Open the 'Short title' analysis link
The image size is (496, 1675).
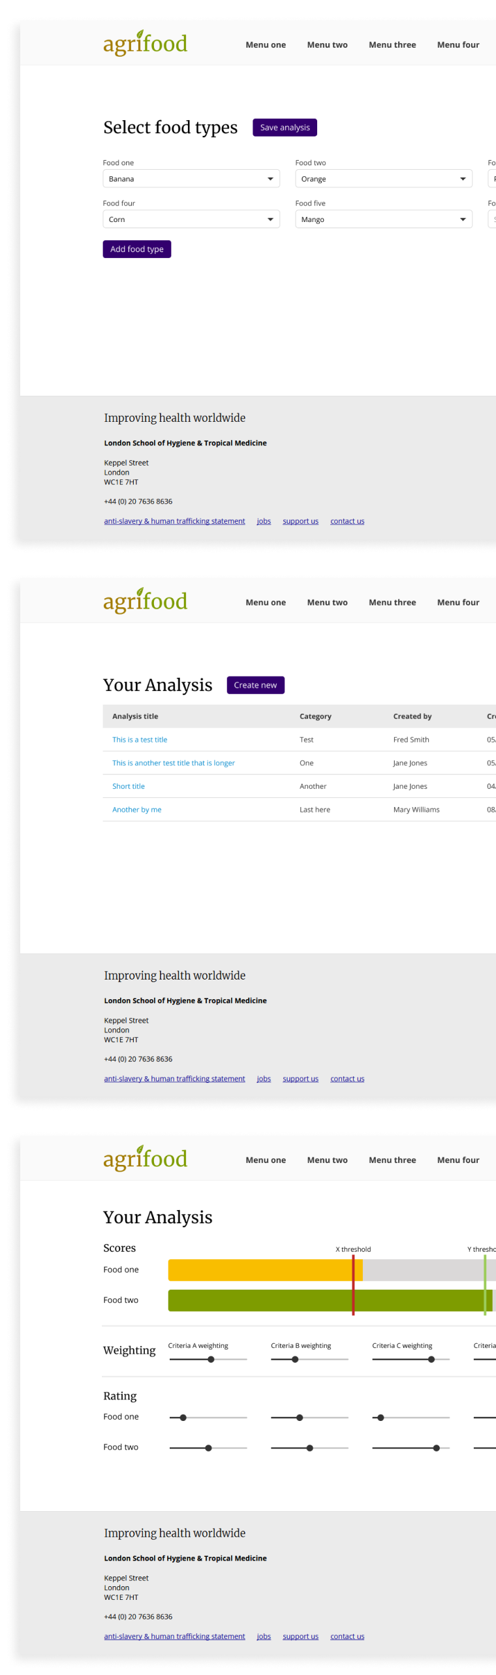(129, 786)
